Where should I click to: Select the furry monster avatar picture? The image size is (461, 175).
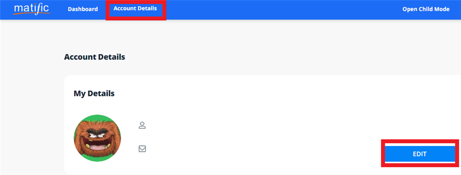click(97, 138)
